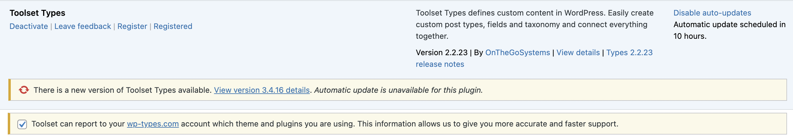The width and height of the screenshot is (793, 139).
Task: Click the 'Automatic update scheduled' status text
Action: pyautogui.click(x=729, y=24)
